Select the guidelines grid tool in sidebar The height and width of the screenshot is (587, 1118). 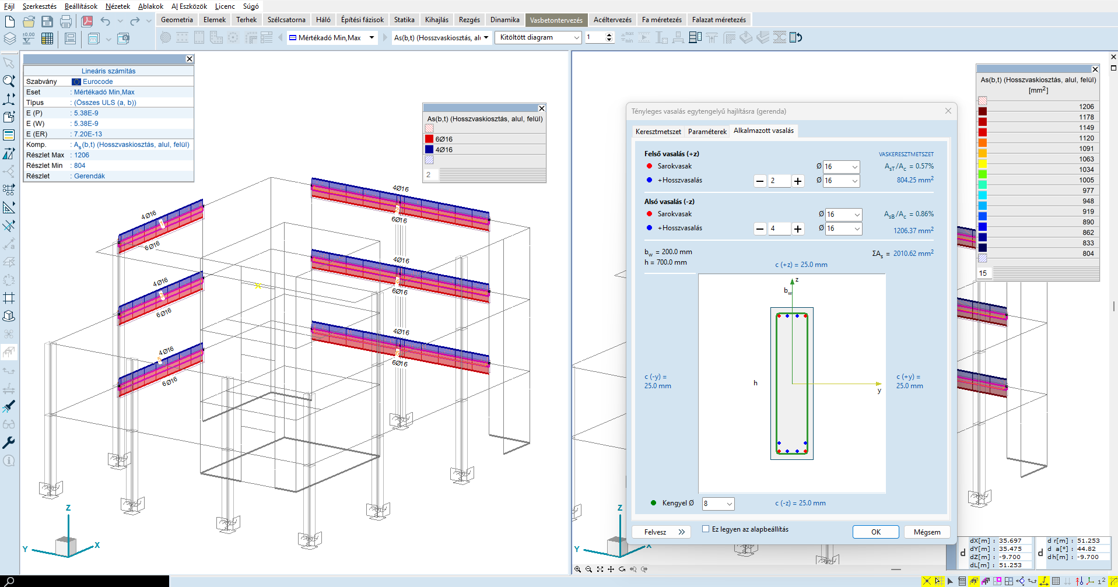(x=9, y=298)
